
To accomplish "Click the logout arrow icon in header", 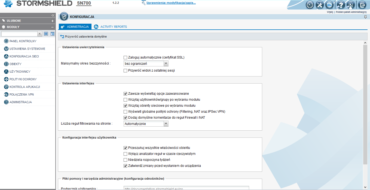I will 362,5.
